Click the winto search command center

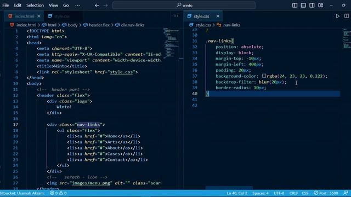(x=184, y=5)
